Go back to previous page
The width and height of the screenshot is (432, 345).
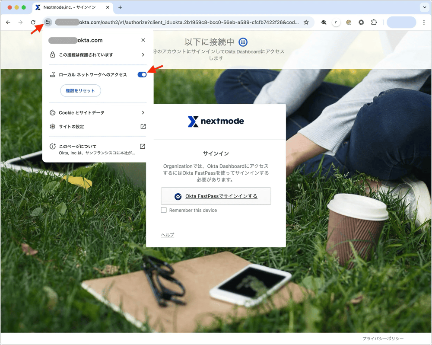point(8,22)
